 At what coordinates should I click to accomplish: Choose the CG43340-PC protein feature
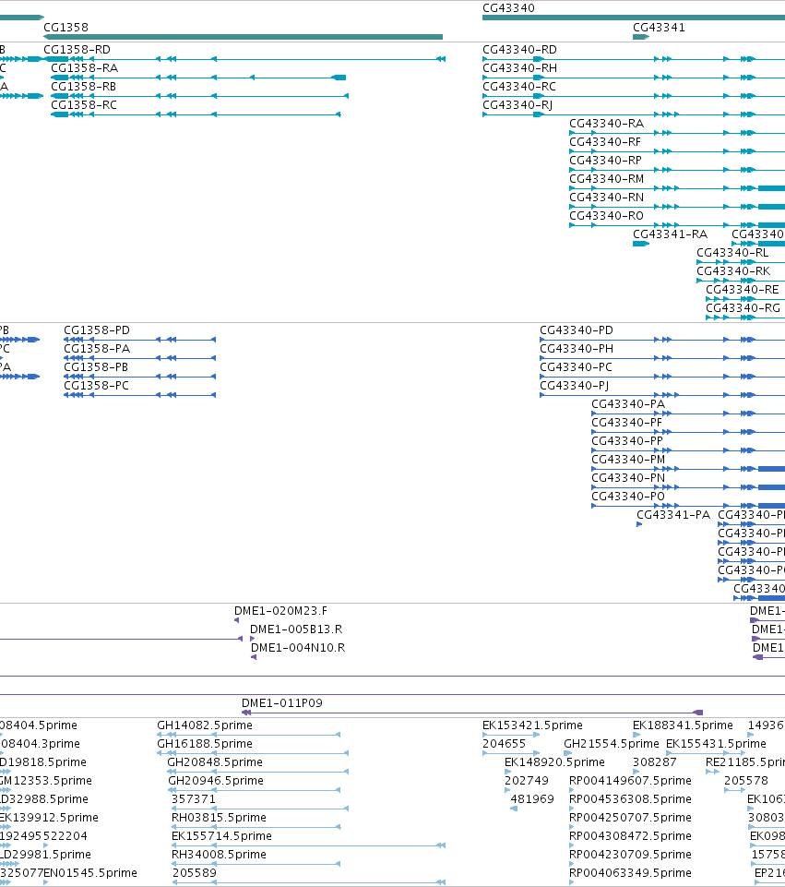coord(576,366)
